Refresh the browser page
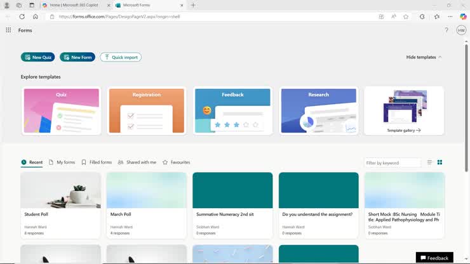The width and height of the screenshot is (470, 264). pyautogui.click(x=22, y=16)
